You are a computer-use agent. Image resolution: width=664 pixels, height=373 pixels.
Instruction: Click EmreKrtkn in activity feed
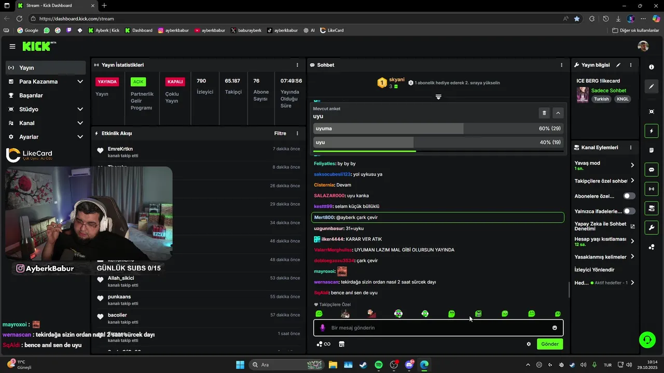120,149
